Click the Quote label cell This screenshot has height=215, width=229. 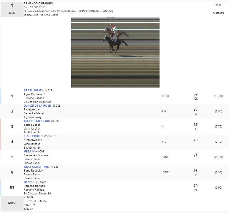pos(12,203)
